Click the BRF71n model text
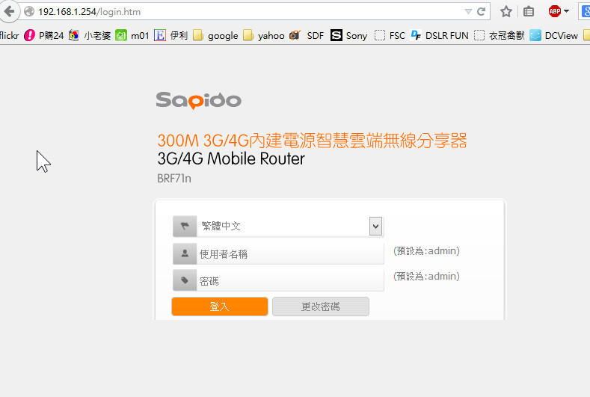Image resolution: width=590 pixels, height=397 pixels. click(174, 179)
